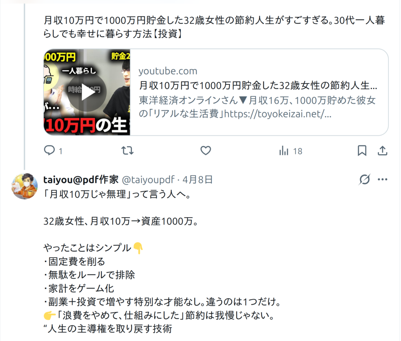Open tweet text 月収10万円で1000万円貯金した32歳女性

coord(214,27)
